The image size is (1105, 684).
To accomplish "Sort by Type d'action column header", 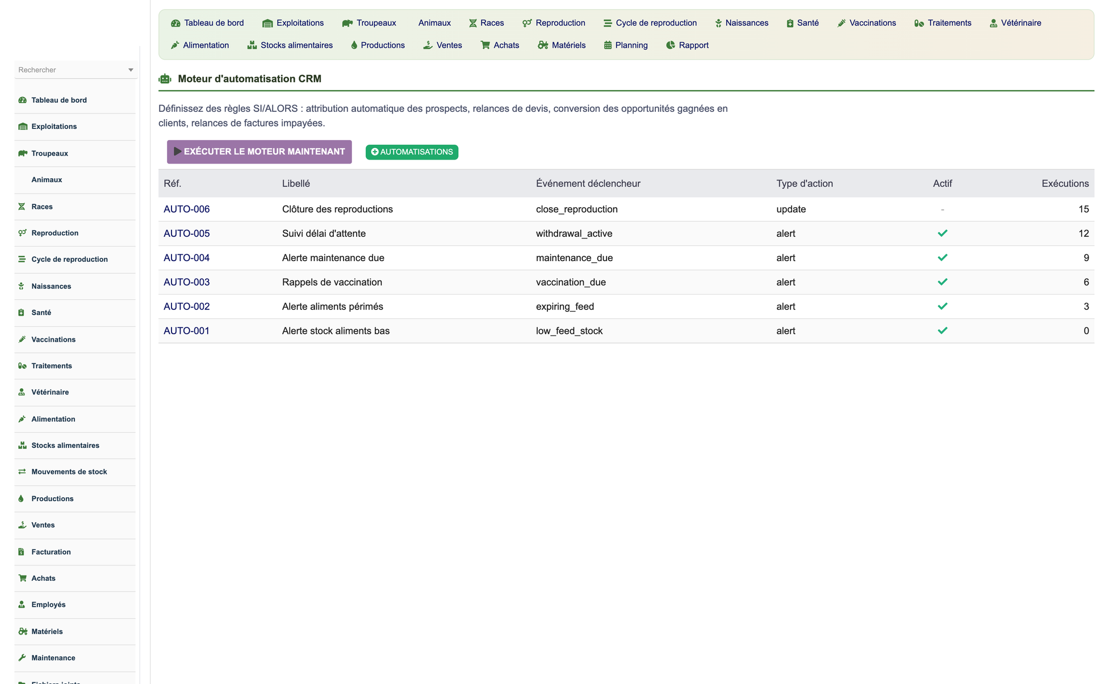I will 805,184.
